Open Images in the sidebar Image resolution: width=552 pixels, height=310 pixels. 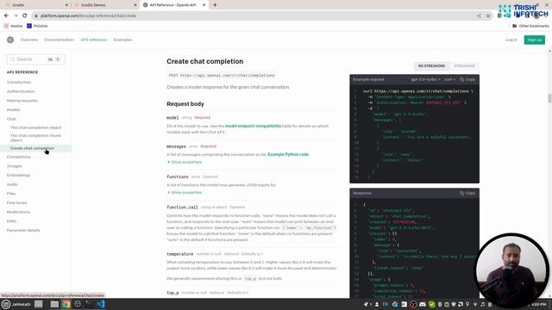point(15,166)
